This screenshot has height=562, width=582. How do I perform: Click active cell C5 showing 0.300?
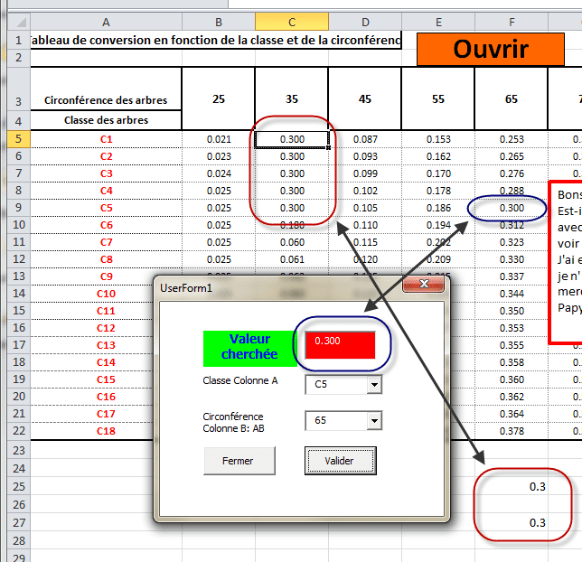292,139
